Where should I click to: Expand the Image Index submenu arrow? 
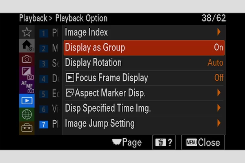pyautogui.click(x=219, y=32)
